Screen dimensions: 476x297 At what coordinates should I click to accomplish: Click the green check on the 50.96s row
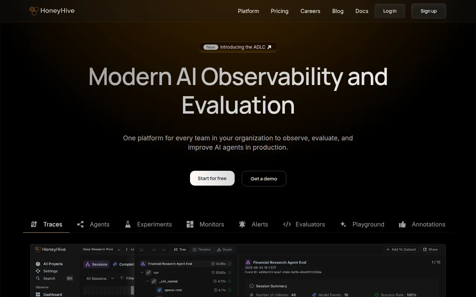pos(230,264)
